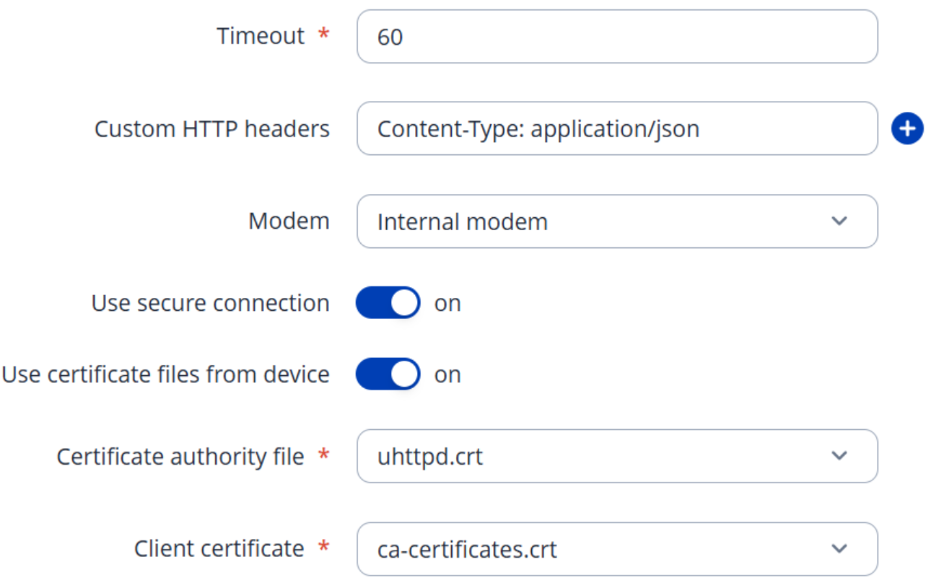Click the 'on' text beside secure connection switch

tap(447, 304)
